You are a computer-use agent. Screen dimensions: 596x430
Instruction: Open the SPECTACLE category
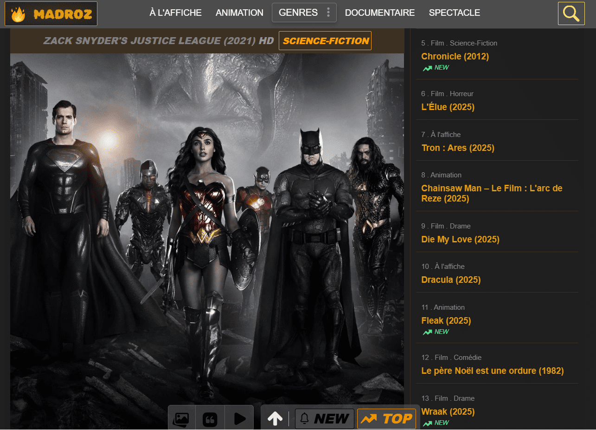pyautogui.click(x=454, y=13)
